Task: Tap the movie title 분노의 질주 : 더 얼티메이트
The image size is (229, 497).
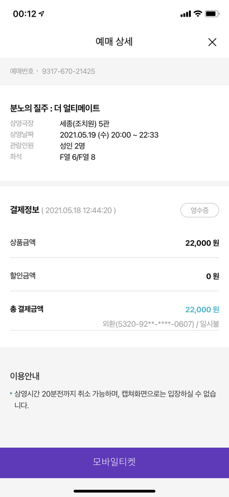Action: click(55, 109)
